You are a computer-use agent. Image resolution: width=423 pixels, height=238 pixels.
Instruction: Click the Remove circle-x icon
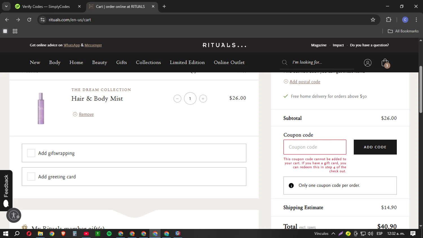(75, 114)
